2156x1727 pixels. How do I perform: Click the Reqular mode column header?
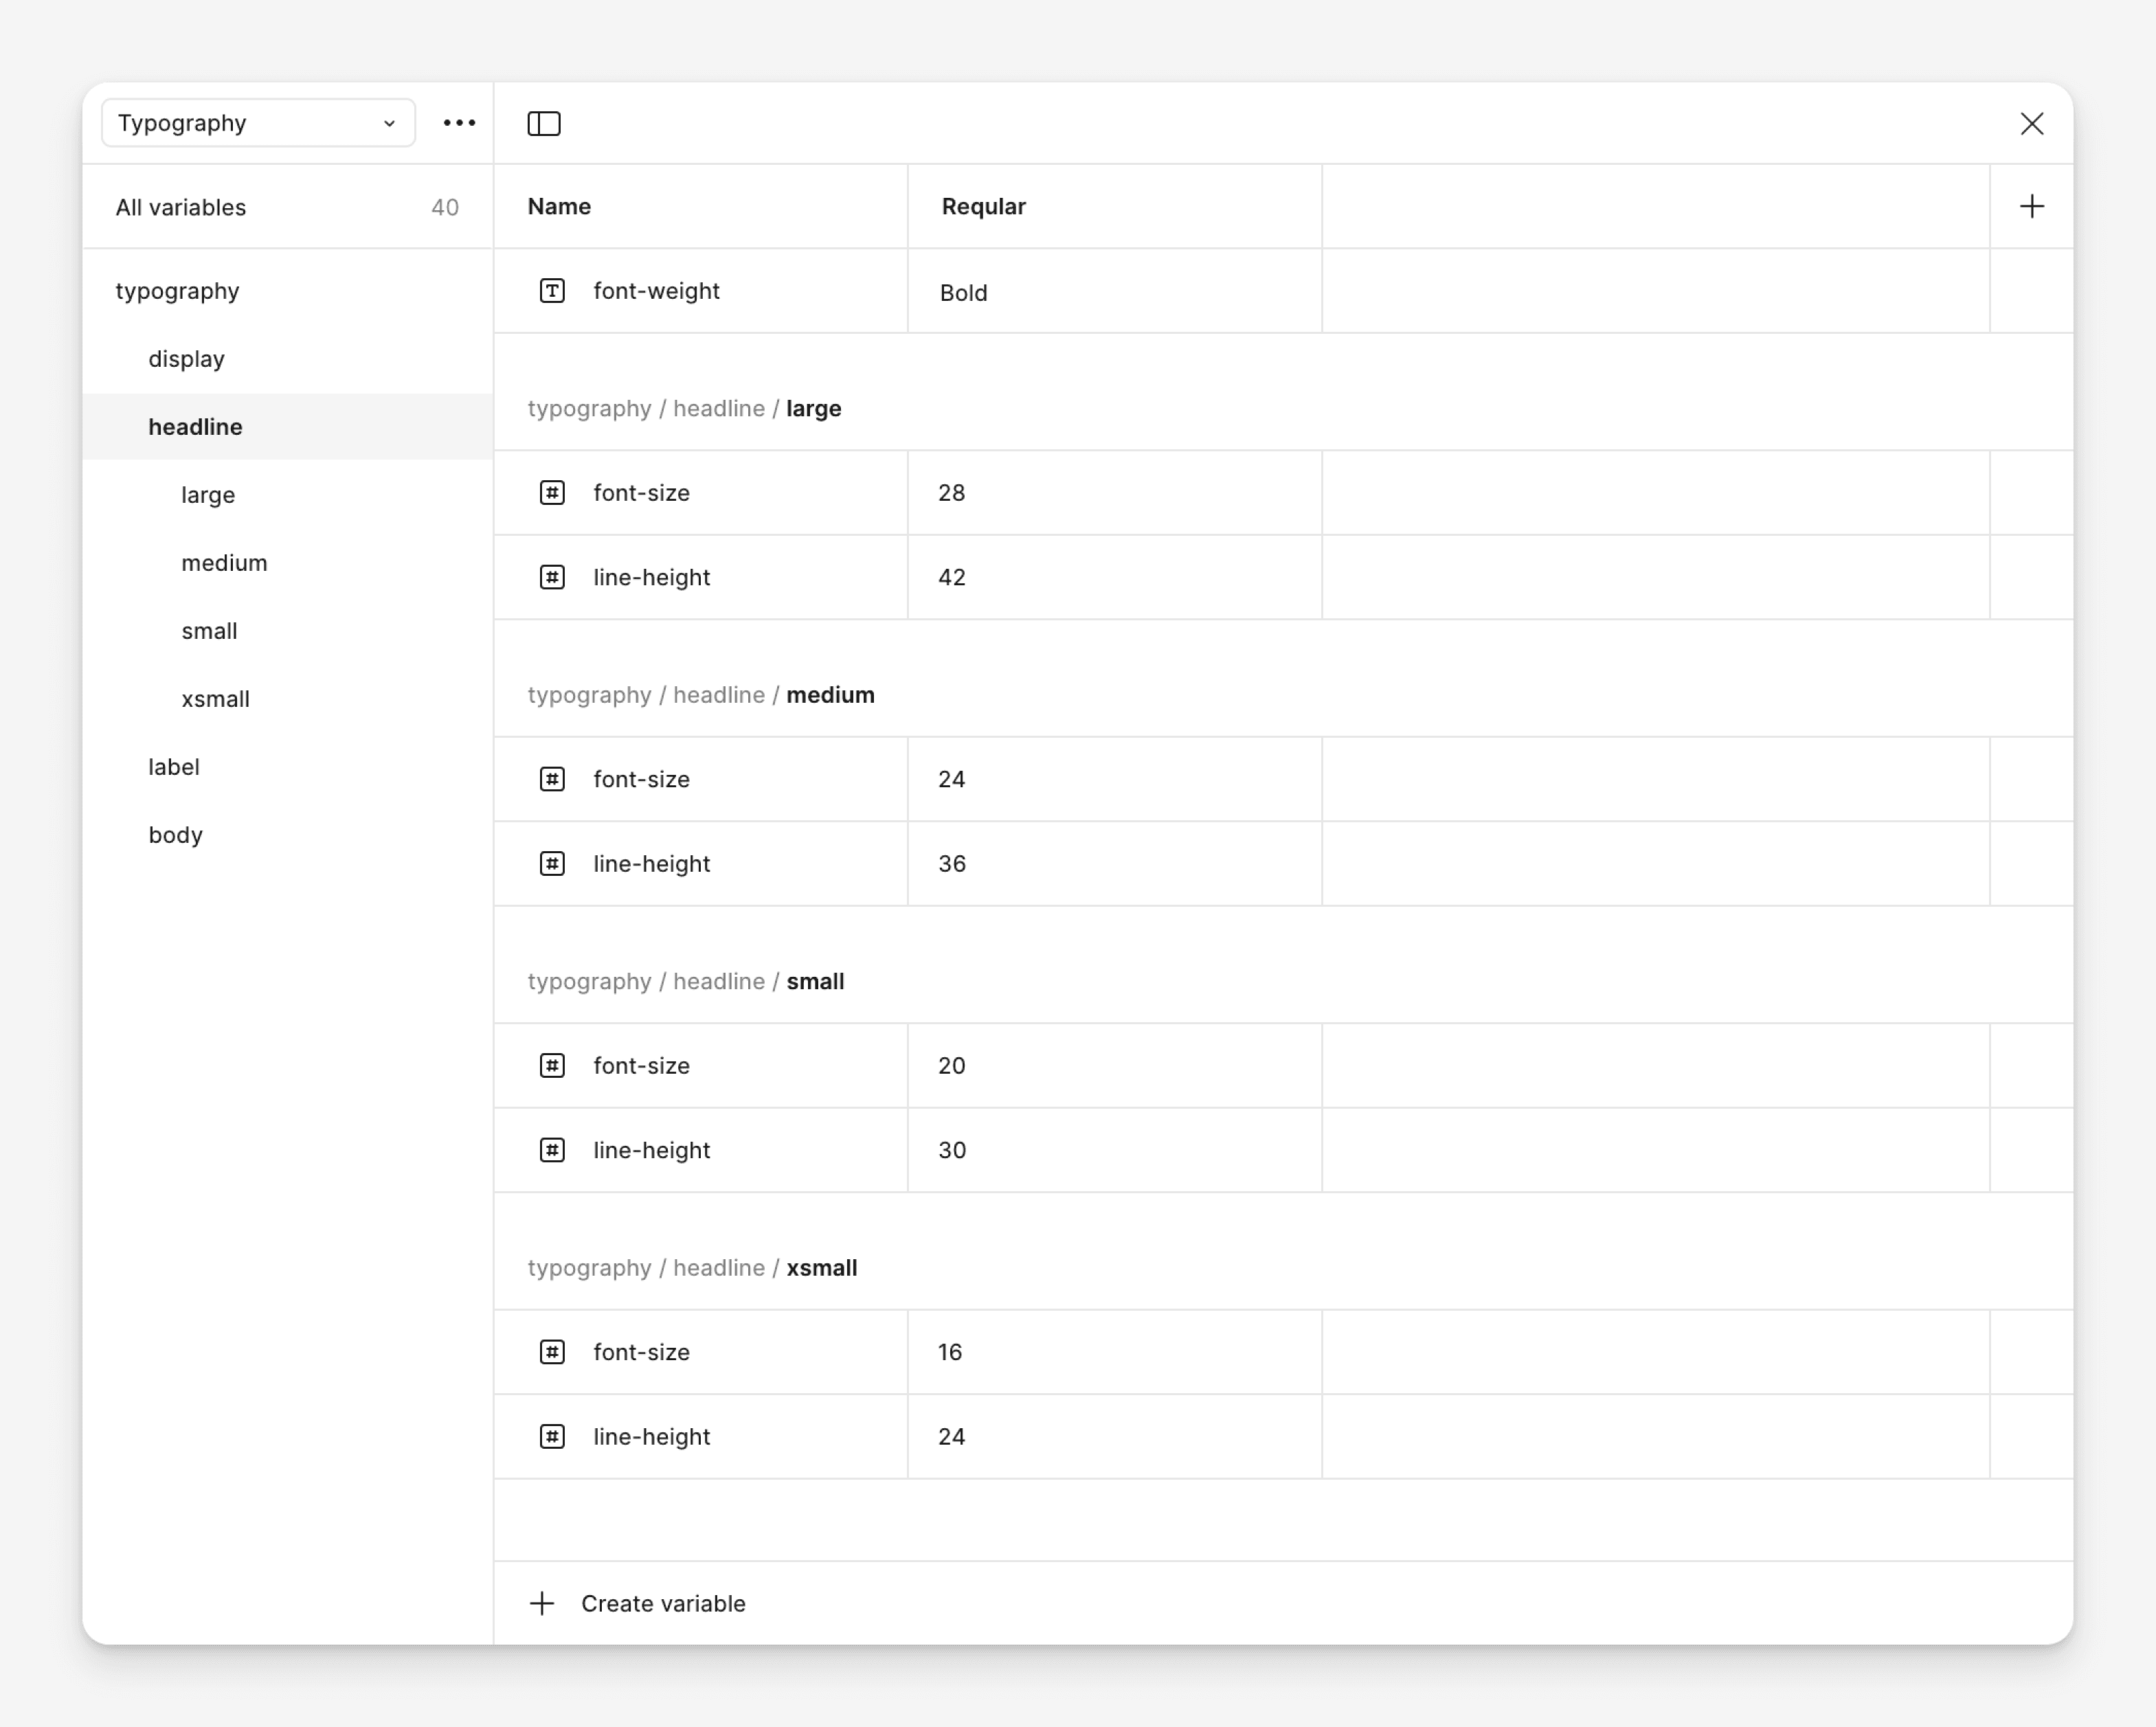pos(983,207)
